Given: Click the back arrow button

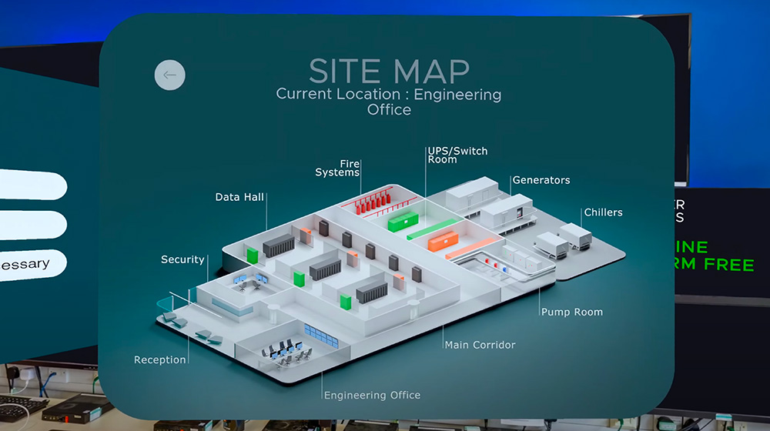Looking at the screenshot, I should pos(170,75).
